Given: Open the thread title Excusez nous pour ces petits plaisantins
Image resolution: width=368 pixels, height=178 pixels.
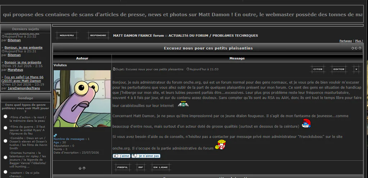Looking at the screenshot, I should [208, 48].
